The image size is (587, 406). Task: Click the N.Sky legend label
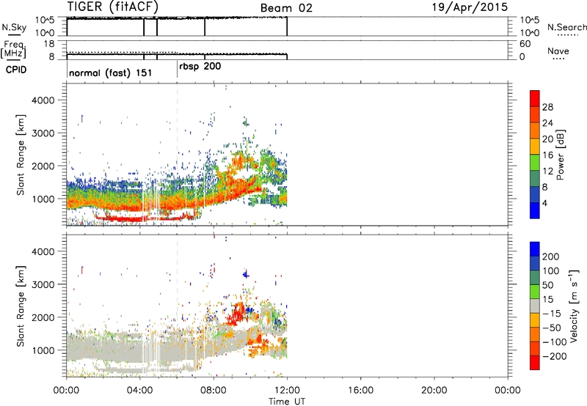pos(14,27)
